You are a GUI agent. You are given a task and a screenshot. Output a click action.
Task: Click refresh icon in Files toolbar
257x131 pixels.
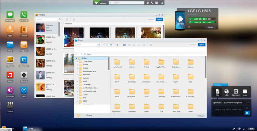pos(117,45)
